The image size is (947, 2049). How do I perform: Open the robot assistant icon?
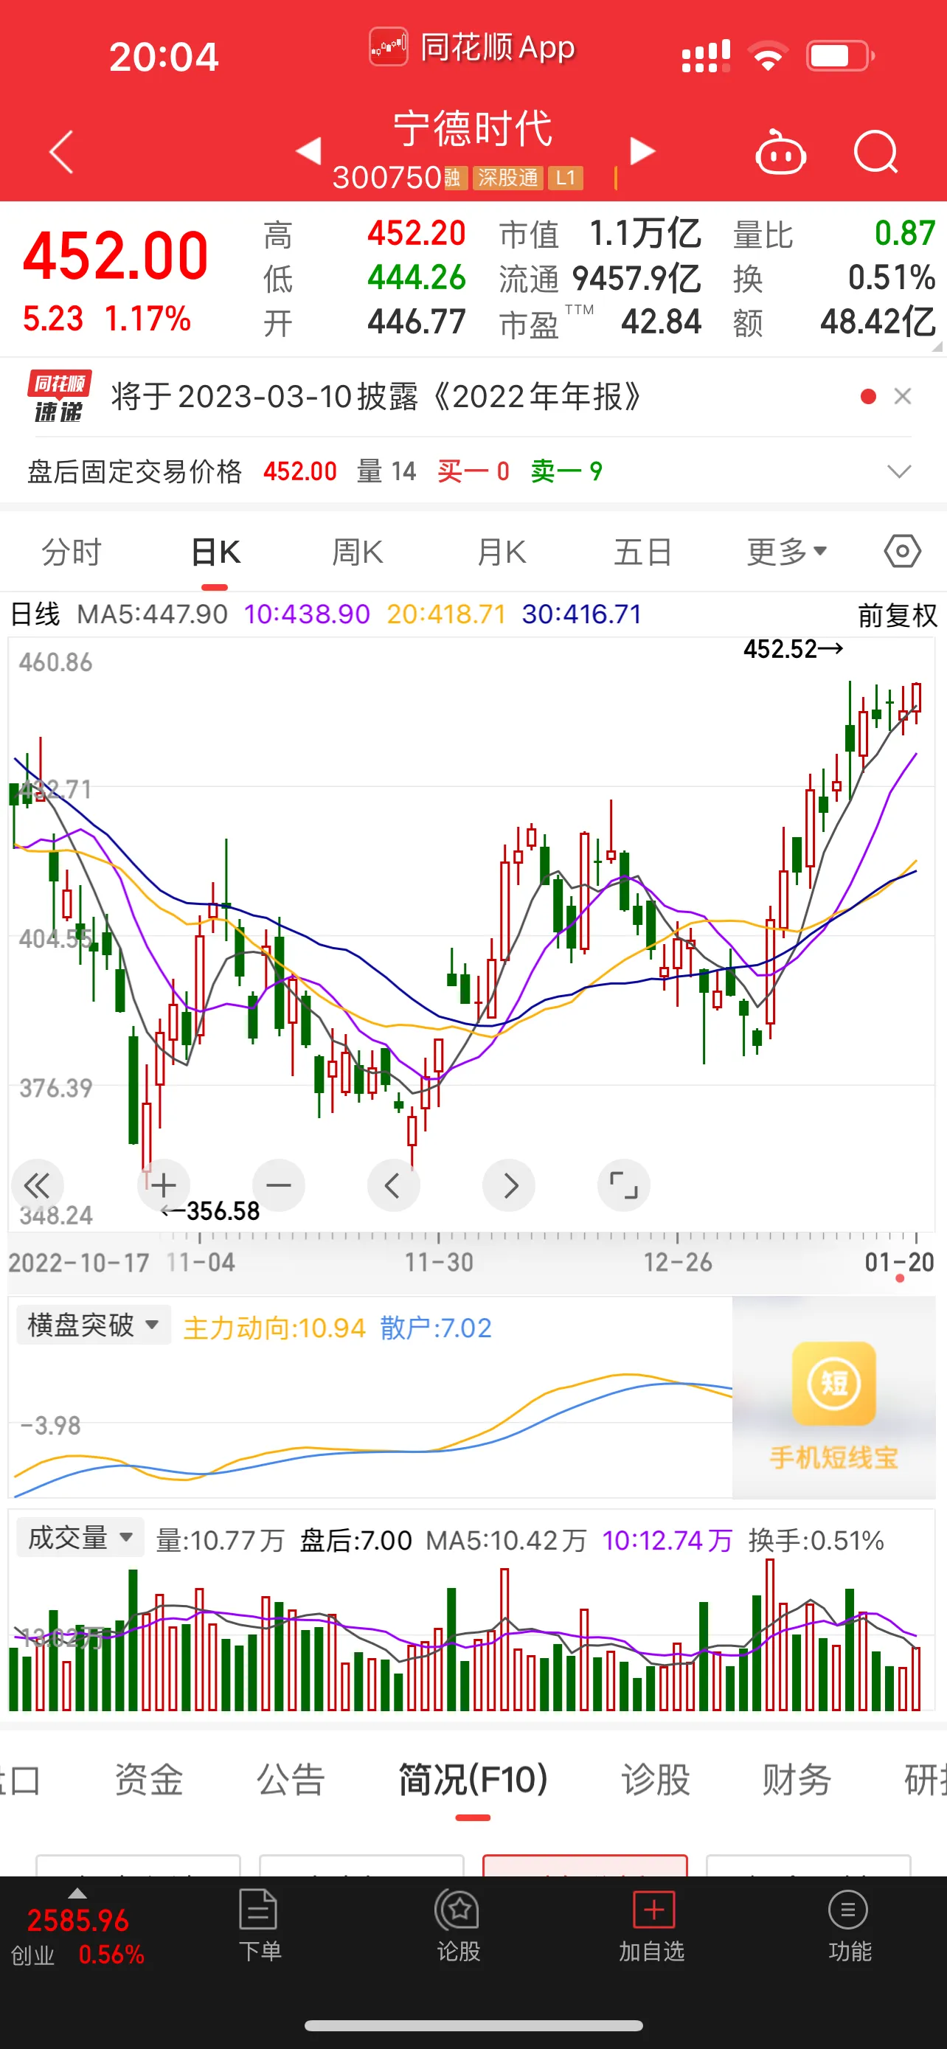pyautogui.click(x=780, y=152)
